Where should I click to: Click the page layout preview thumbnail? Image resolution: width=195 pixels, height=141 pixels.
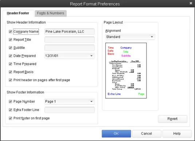point(126,71)
